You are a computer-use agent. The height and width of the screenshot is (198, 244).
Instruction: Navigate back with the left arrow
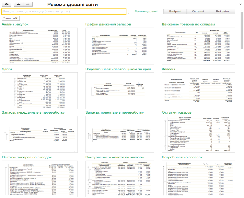(19, 4)
